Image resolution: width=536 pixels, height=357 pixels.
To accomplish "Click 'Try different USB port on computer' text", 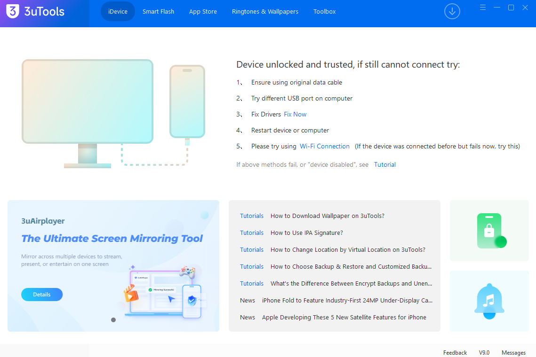I will pyautogui.click(x=302, y=98).
